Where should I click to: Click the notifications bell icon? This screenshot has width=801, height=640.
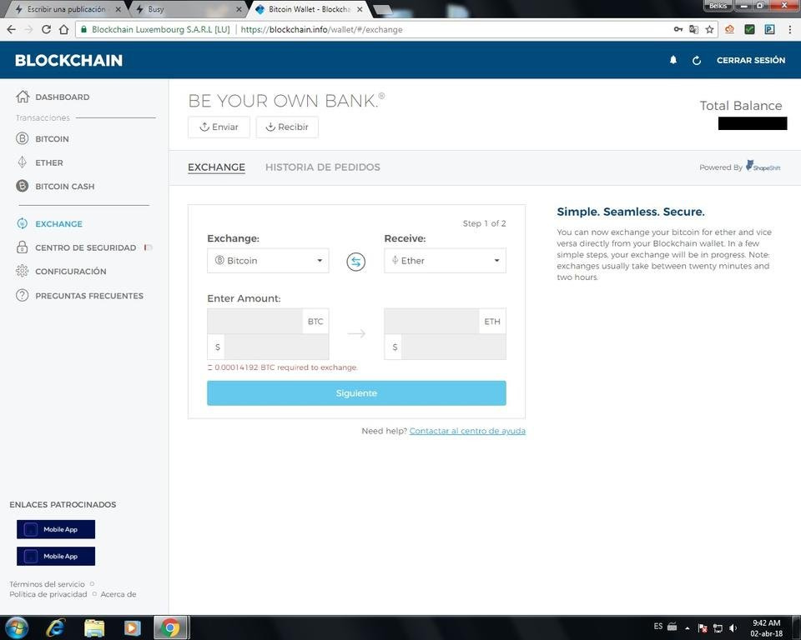pos(673,60)
